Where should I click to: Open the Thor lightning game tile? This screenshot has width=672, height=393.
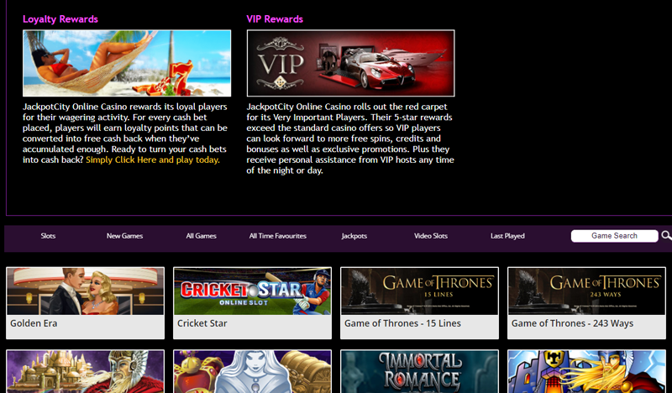point(586,371)
